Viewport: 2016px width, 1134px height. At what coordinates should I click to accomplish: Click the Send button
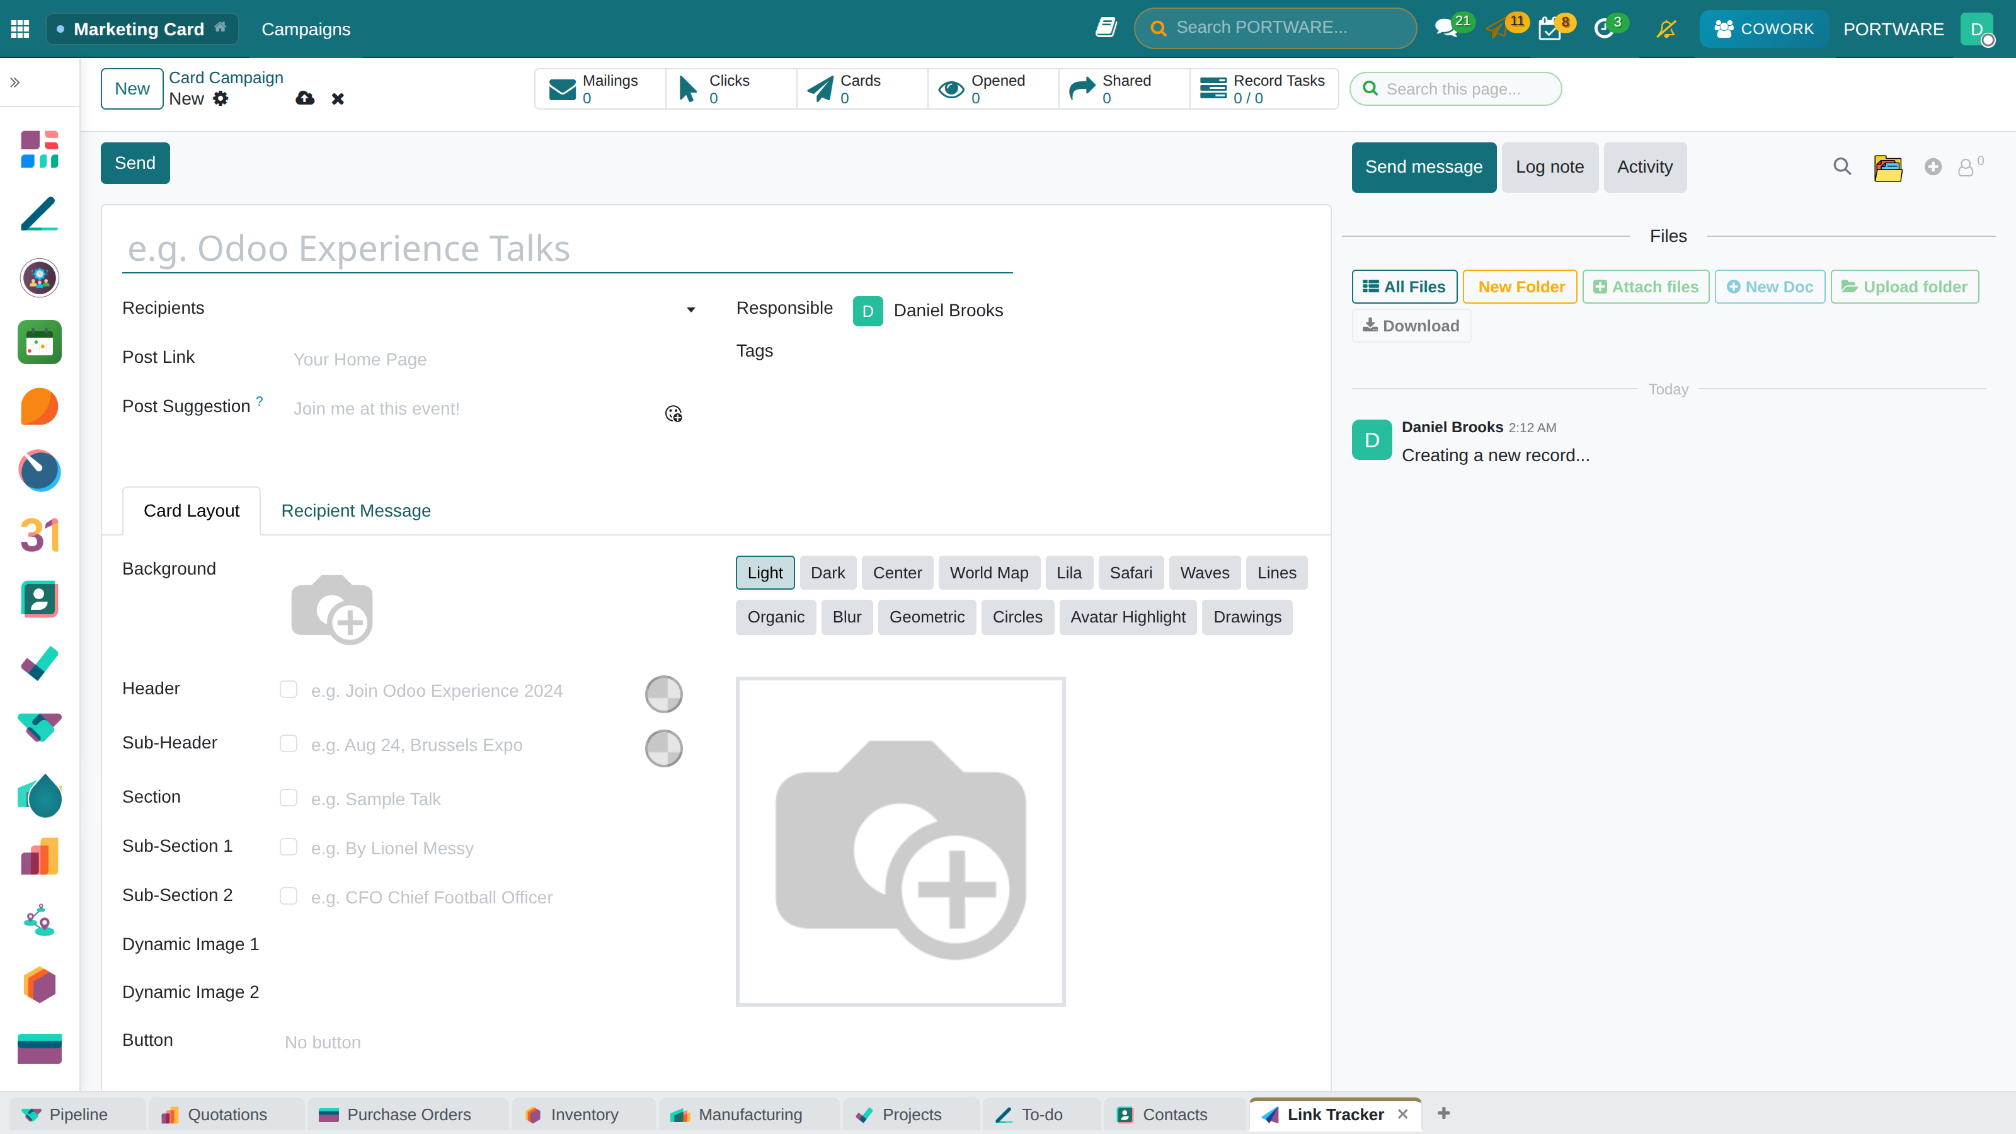click(135, 164)
